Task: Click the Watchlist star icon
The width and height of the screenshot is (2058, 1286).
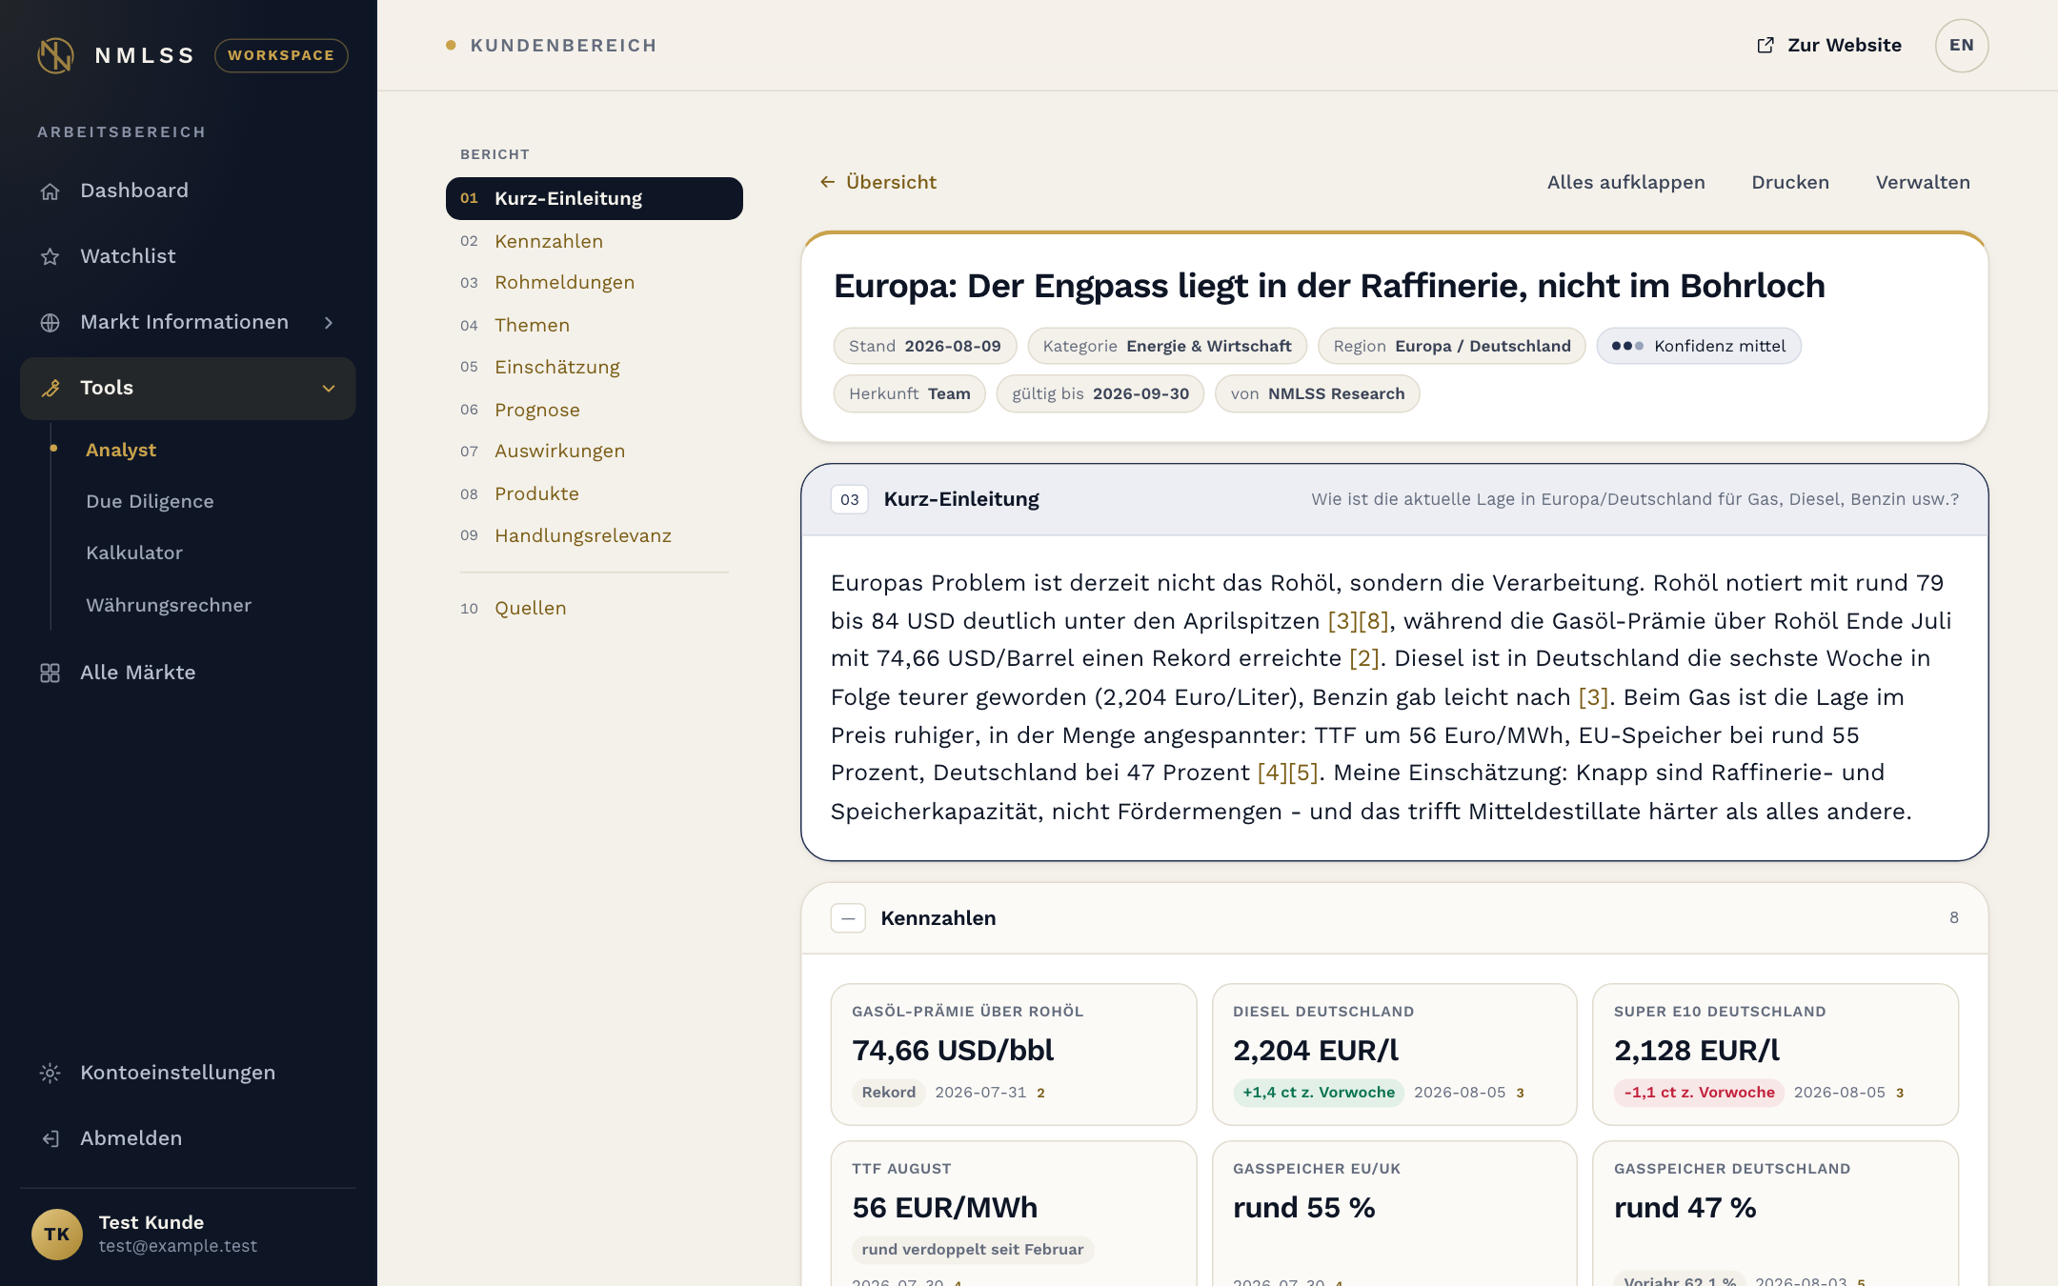Action: pyautogui.click(x=50, y=256)
